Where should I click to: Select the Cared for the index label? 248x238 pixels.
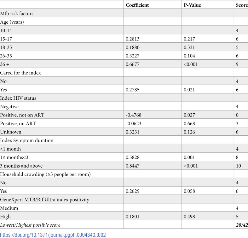pyautogui.click(x=20, y=73)
